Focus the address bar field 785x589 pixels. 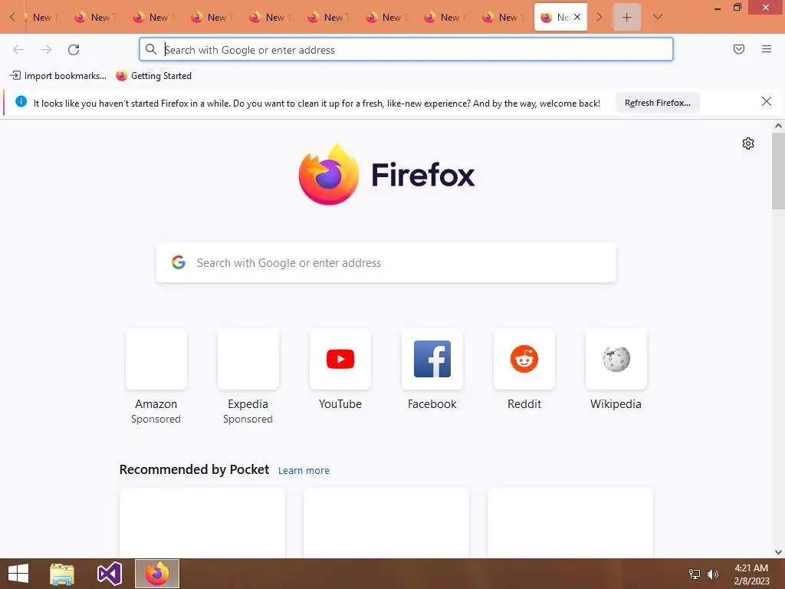click(x=406, y=50)
